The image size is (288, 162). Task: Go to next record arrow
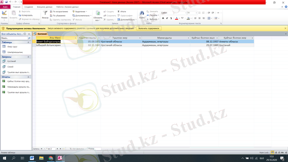pyautogui.click(x=57, y=149)
